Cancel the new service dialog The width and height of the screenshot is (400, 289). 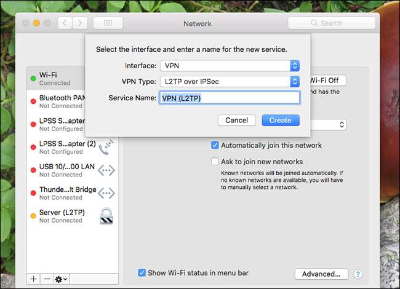coord(237,121)
